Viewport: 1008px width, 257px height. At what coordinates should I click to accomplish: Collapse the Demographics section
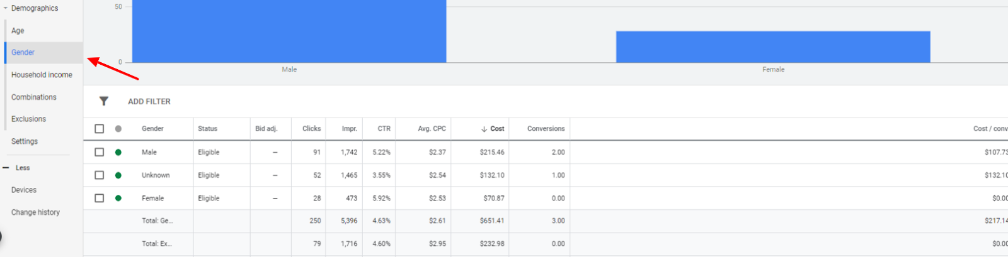point(6,8)
